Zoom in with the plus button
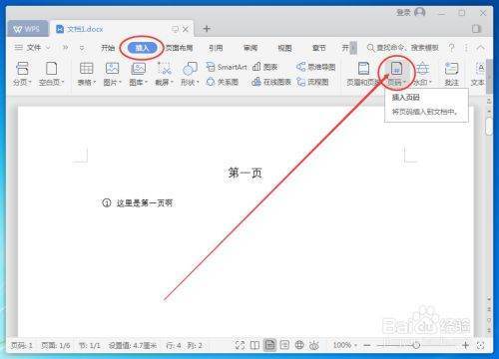The image size is (499, 359). (x=465, y=345)
